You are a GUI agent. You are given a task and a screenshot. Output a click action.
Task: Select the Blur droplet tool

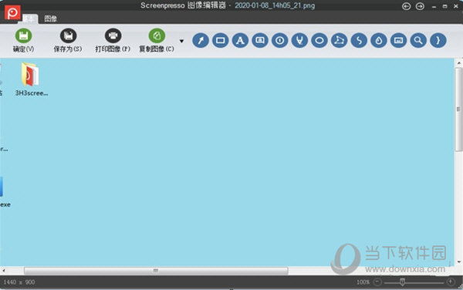click(379, 40)
